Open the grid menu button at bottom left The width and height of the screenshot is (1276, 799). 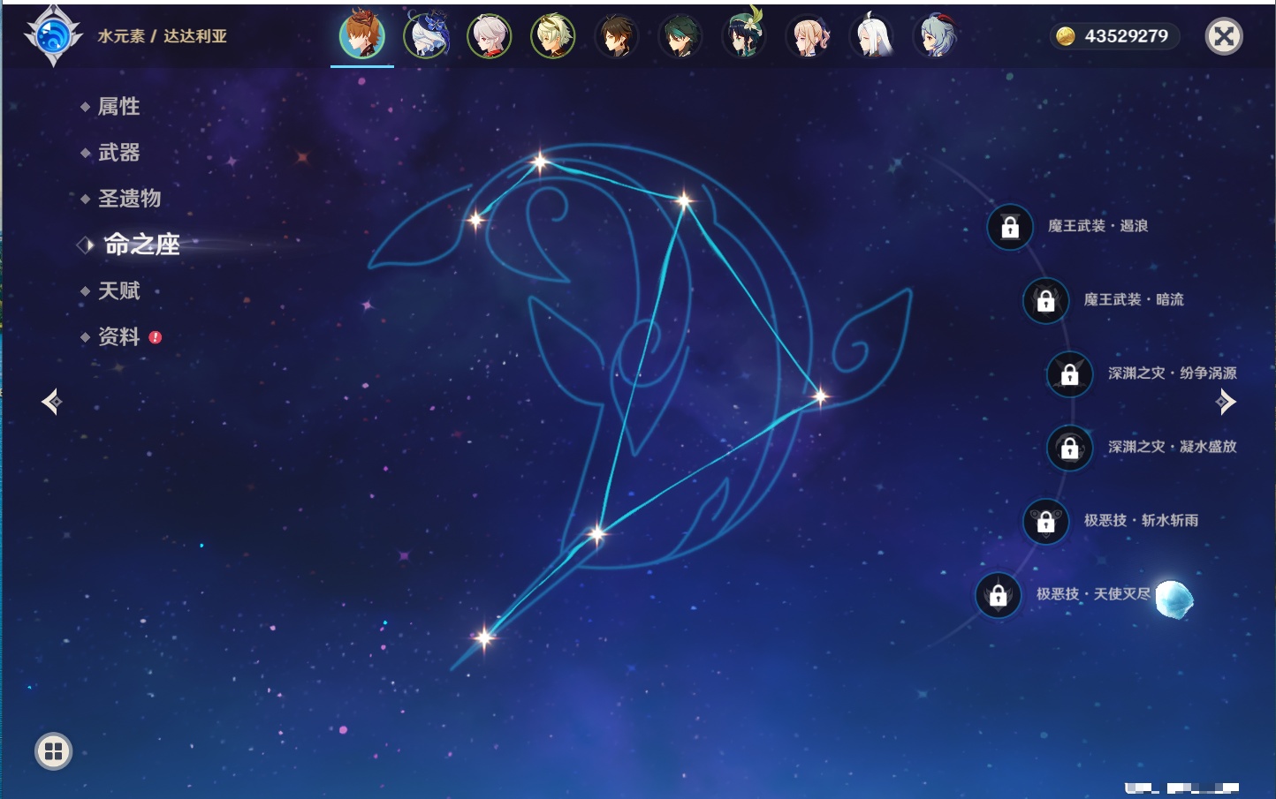(53, 751)
